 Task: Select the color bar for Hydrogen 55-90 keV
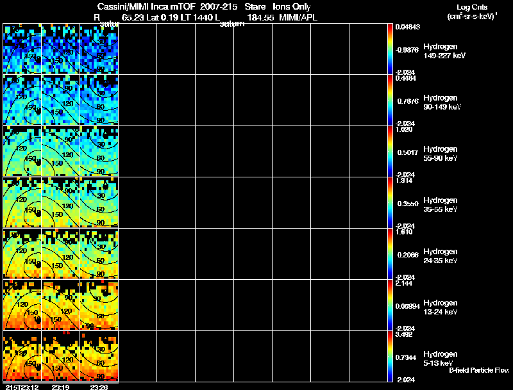[391, 151]
